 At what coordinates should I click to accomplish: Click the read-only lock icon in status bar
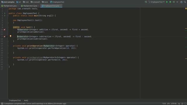[x=179, y=104]
